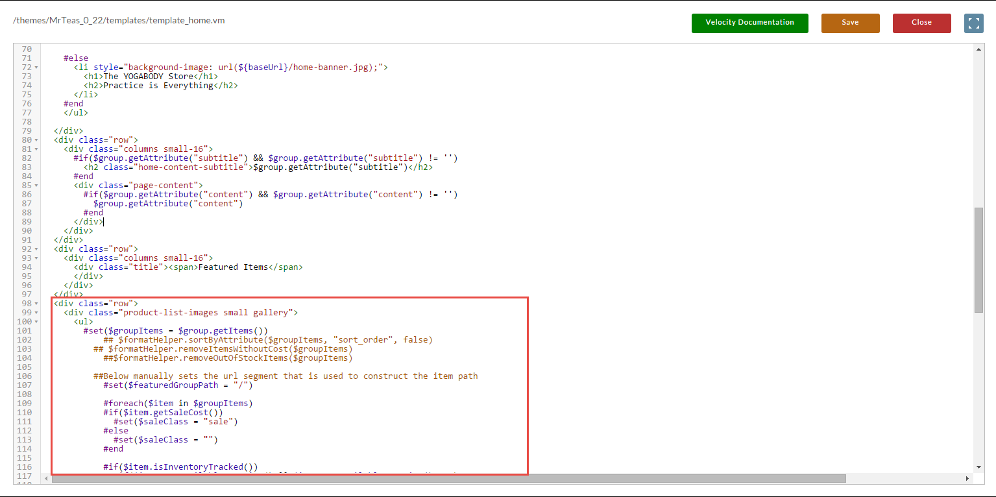Screen dimensions: 996x497
Task: Collapse the fold at line 100
Action: (x=36, y=322)
